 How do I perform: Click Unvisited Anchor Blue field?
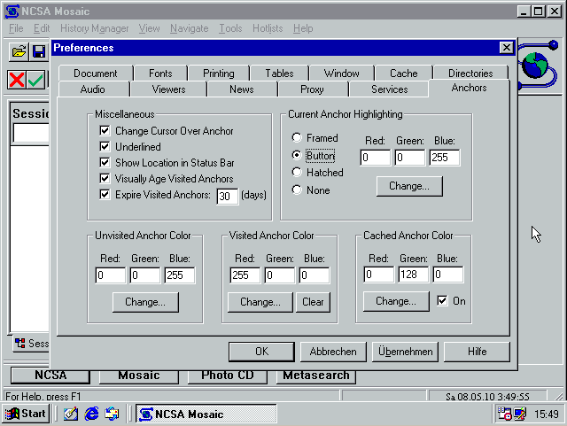pos(180,275)
